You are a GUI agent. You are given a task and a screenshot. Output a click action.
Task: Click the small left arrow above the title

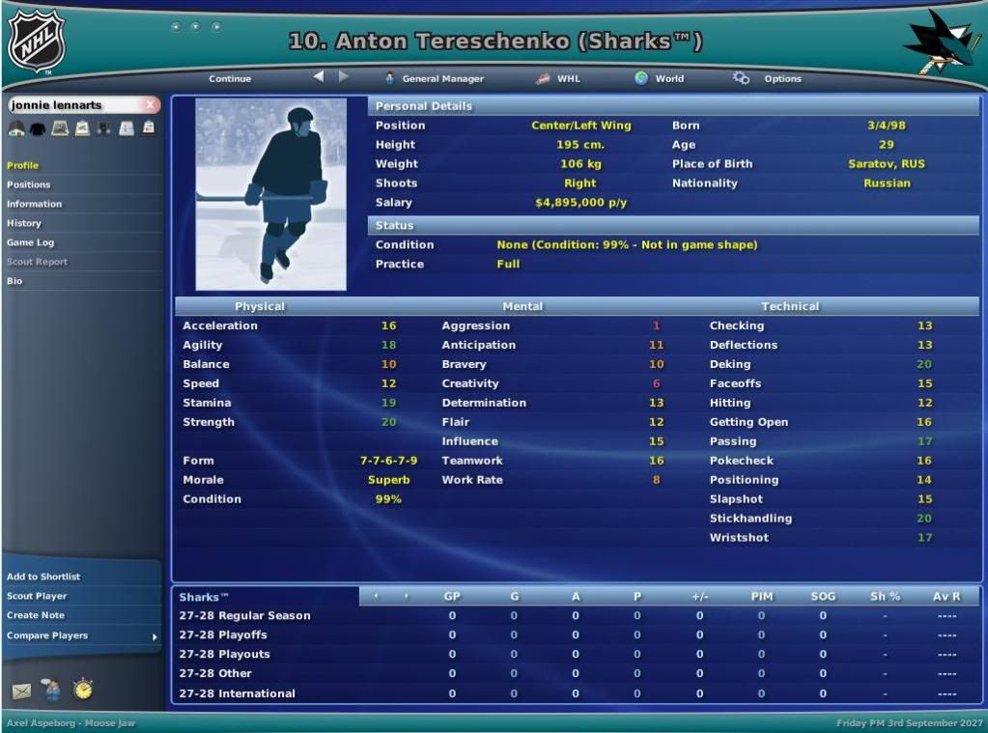tap(176, 27)
